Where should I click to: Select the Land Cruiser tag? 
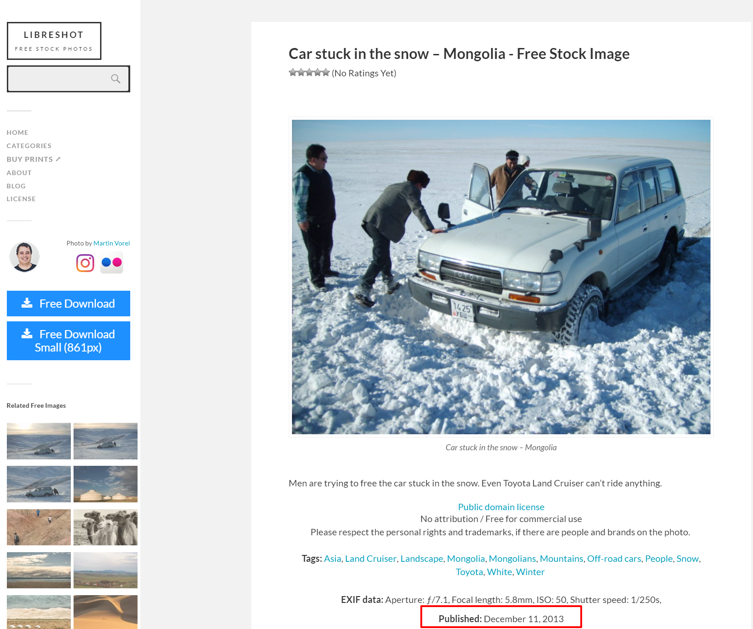(x=371, y=559)
